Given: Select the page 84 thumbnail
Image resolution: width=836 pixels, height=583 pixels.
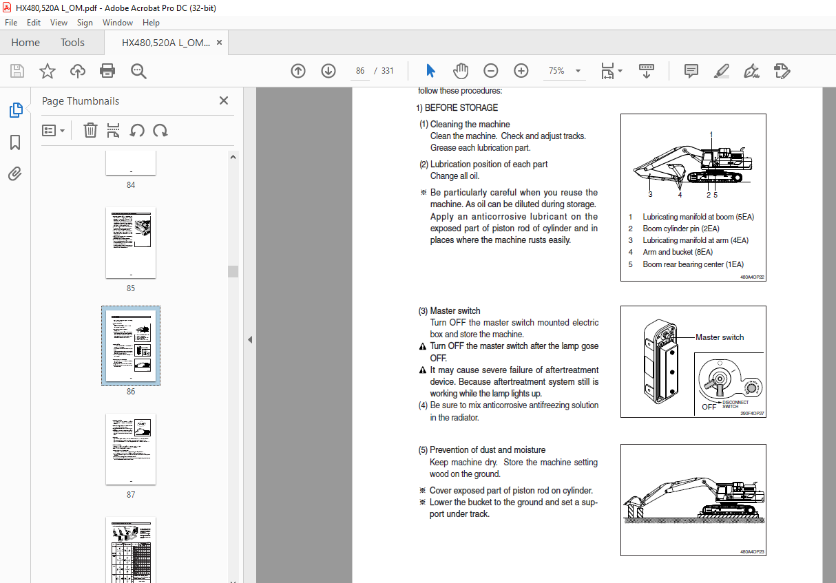Looking at the screenshot, I should coord(131,162).
